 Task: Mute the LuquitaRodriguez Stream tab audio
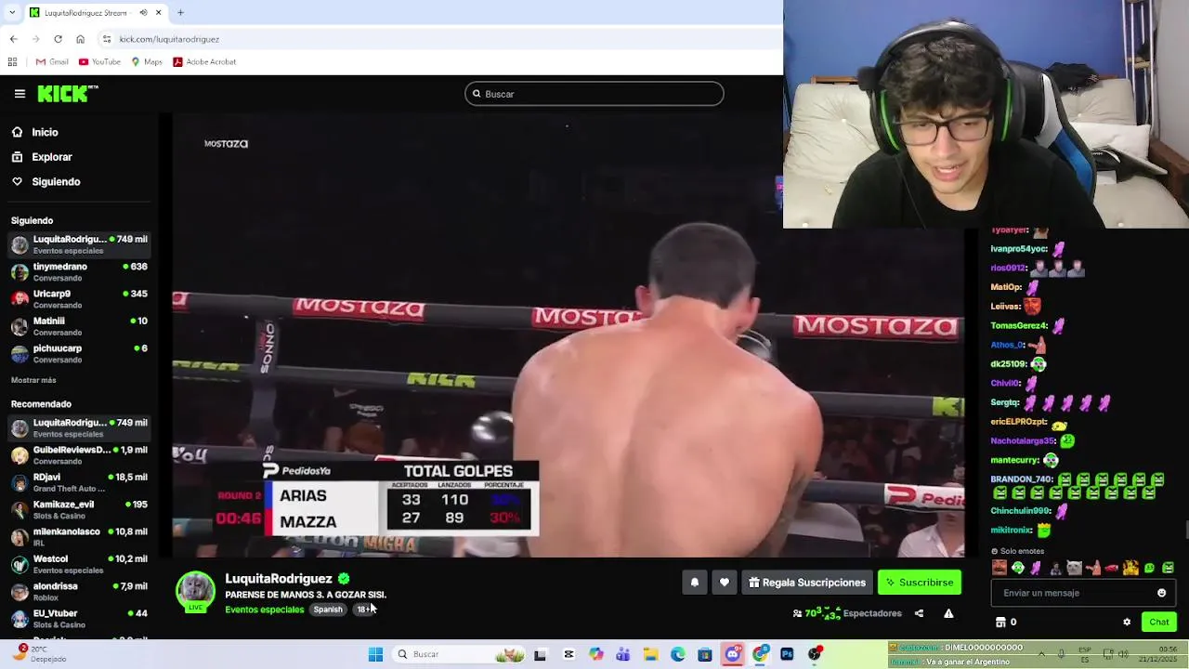click(x=144, y=13)
